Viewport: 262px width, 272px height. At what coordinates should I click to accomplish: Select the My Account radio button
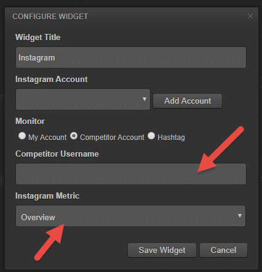click(x=22, y=136)
